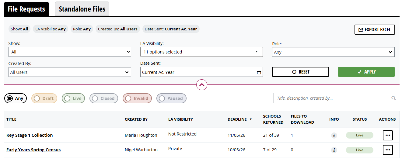Click the search magnifier icon
Screen dimensions: 402x158
pos(393,98)
